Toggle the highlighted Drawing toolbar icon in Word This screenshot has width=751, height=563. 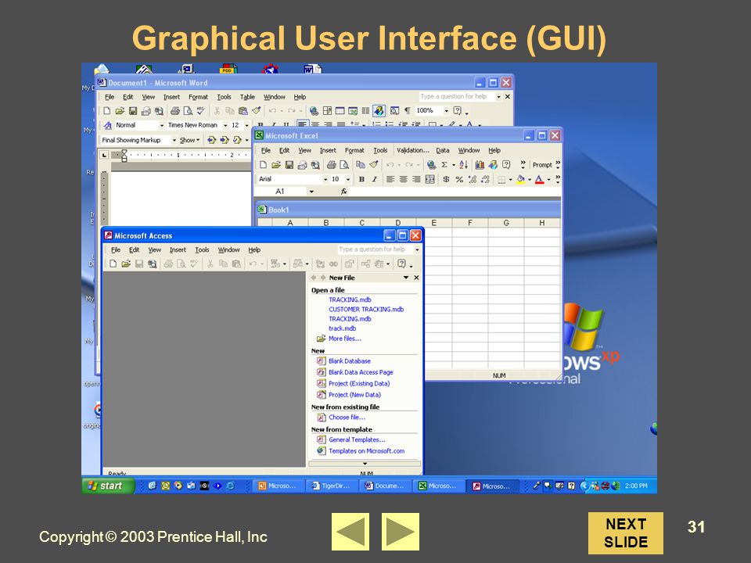pyautogui.click(x=379, y=110)
